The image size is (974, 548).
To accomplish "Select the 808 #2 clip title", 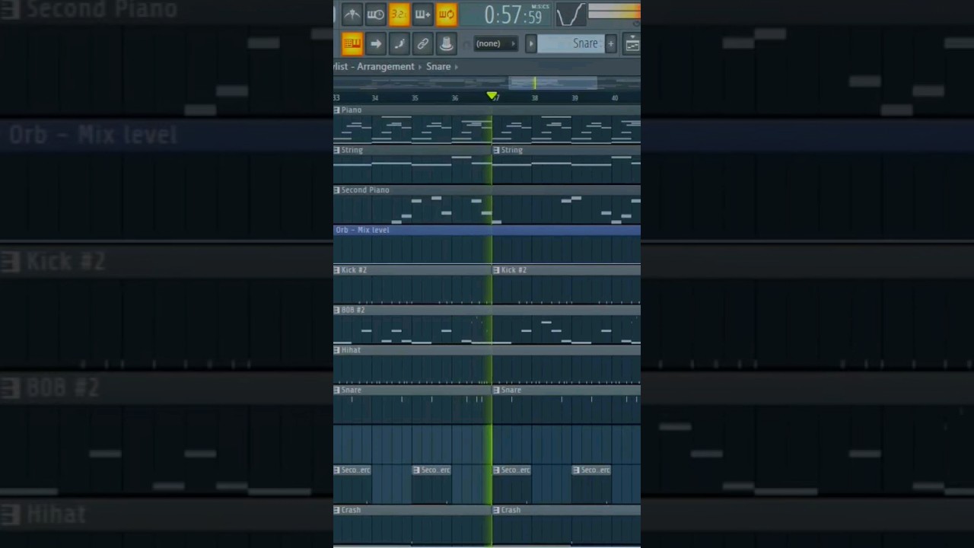I will (x=353, y=310).
